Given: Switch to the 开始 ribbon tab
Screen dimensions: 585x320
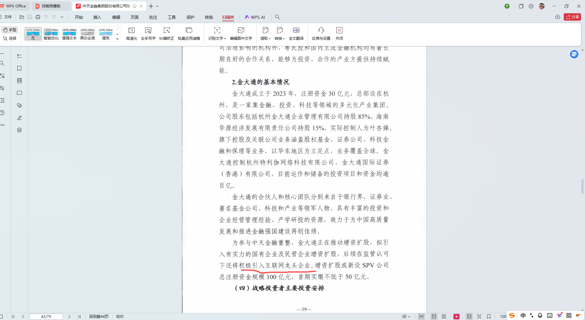Looking at the screenshot, I should (x=79, y=17).
